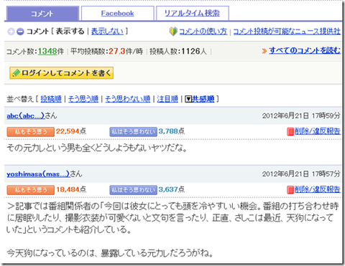Click the plus expand icon beside コメント

pyautogui.click(x=11, y=32)
